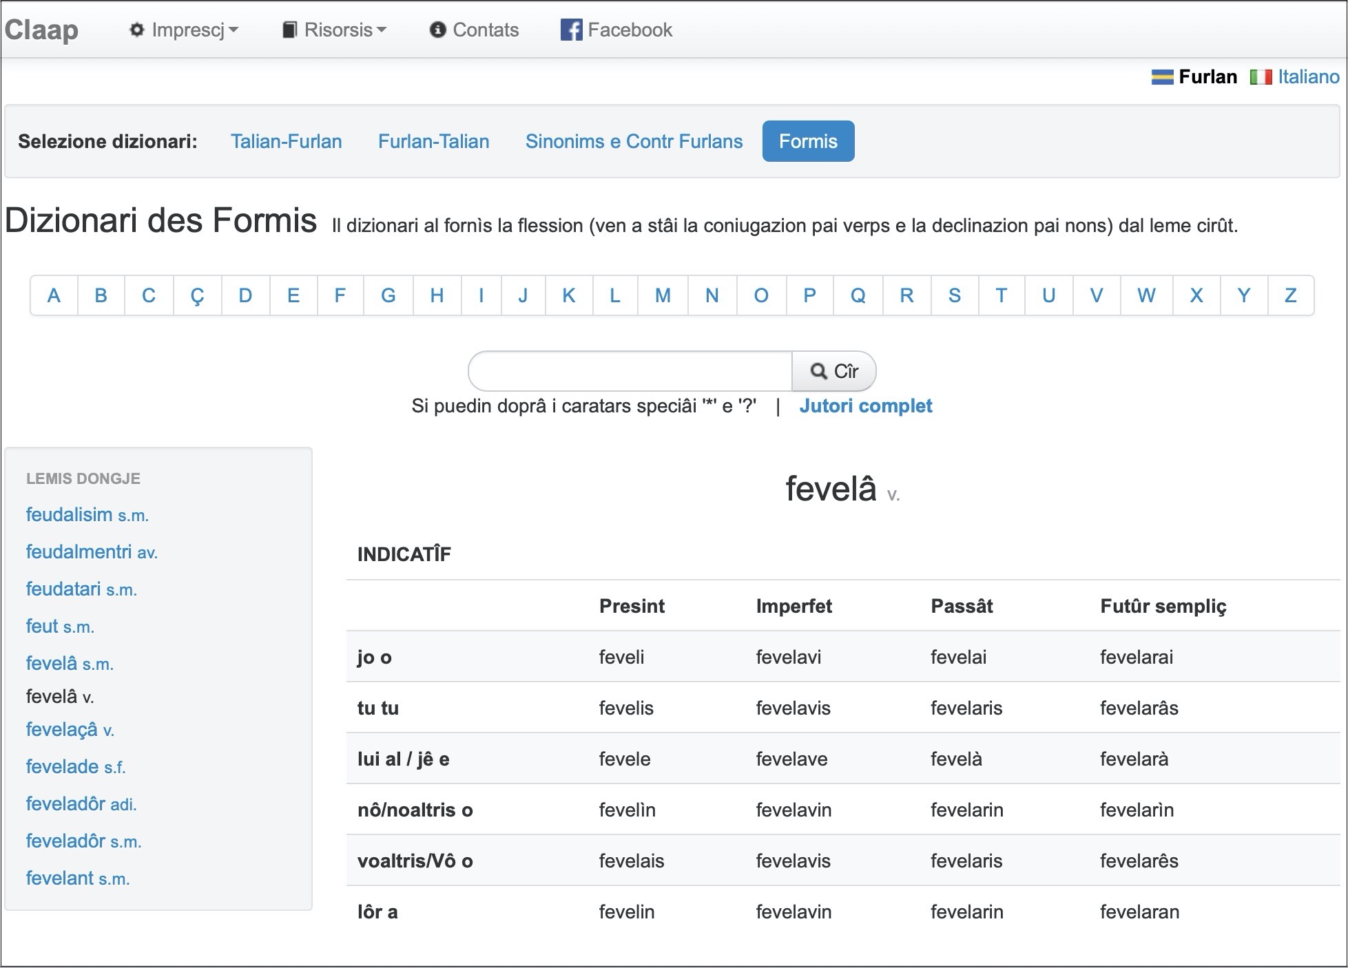Screen dimensions: 1348x968
Task: Browse lemmas starting with letter T
Action: pyautogui.click(x=1002, y=295)
